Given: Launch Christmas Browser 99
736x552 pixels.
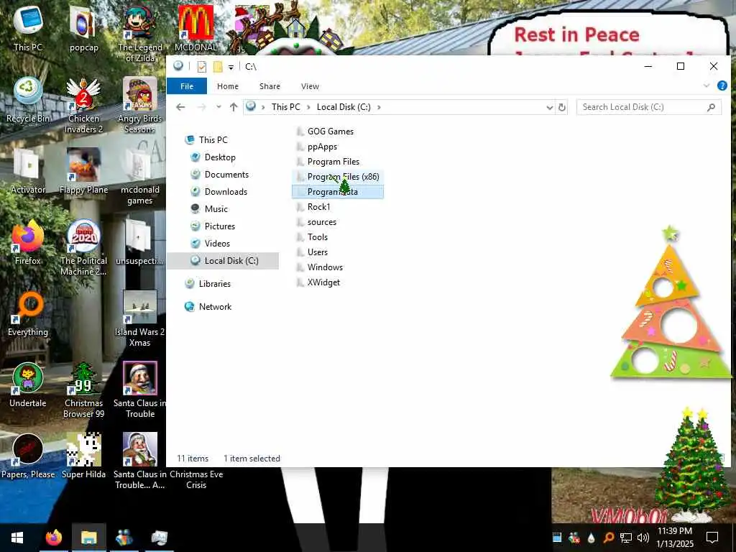Looking at the screenshot, I should click(x=83, y=390).
